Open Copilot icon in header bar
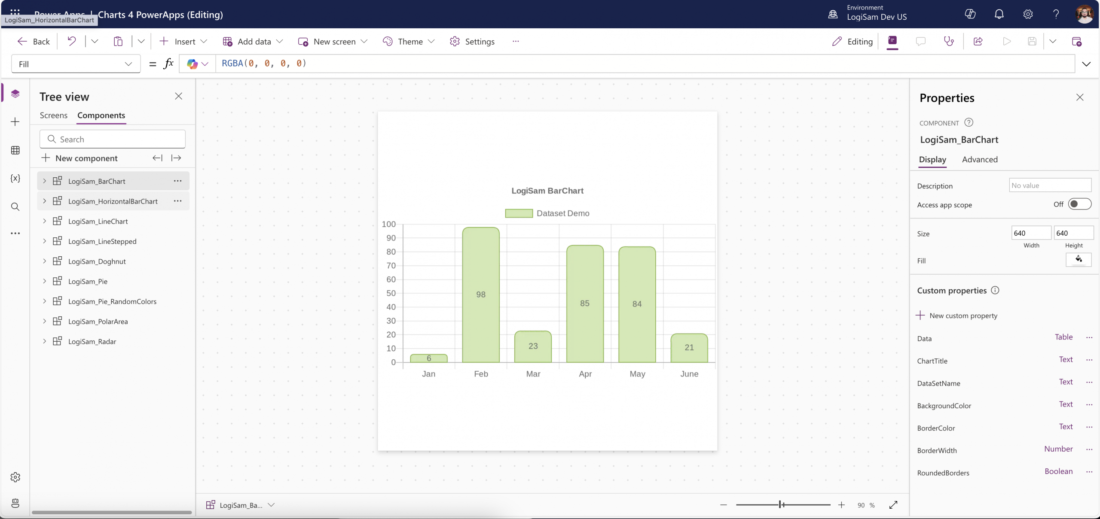Viewport: 1100px width, 519px height. (970, 14)
